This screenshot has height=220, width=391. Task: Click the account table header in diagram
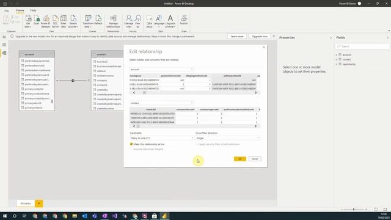point(37,54)
